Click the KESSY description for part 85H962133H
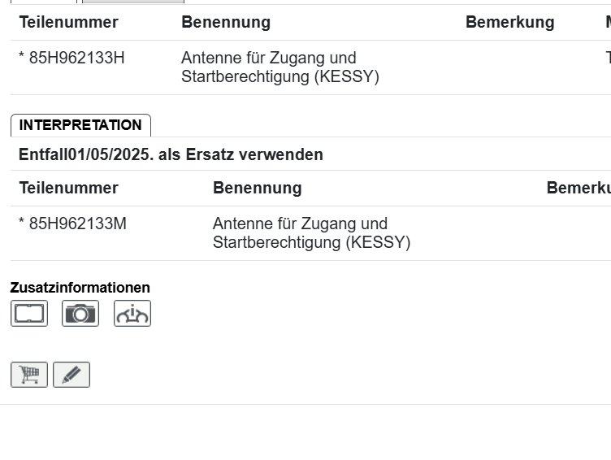The width and height of the screenshot is (611, 460). pos(279,67)
